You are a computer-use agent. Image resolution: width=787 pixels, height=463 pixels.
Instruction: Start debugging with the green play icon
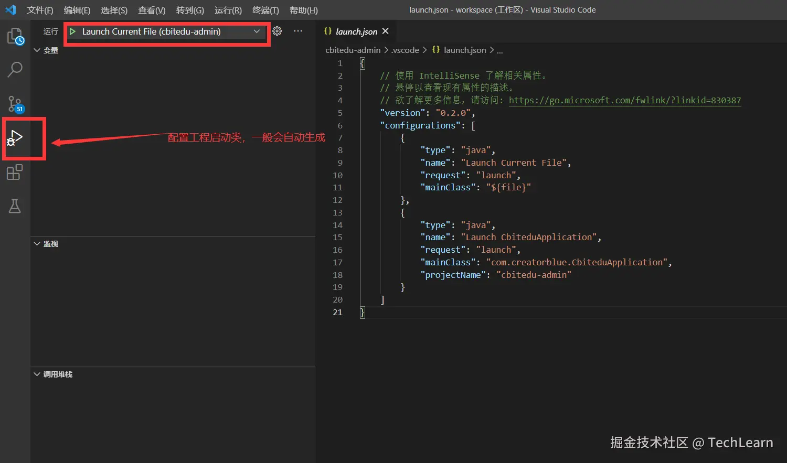[72, 31]
